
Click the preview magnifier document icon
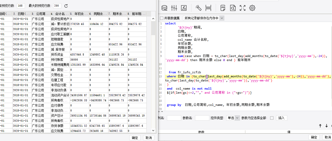click(233, 8)
